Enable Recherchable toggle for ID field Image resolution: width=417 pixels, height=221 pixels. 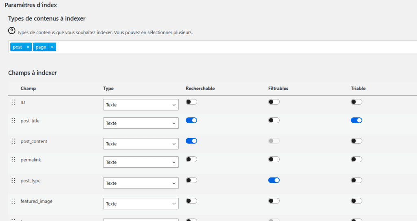191,102
